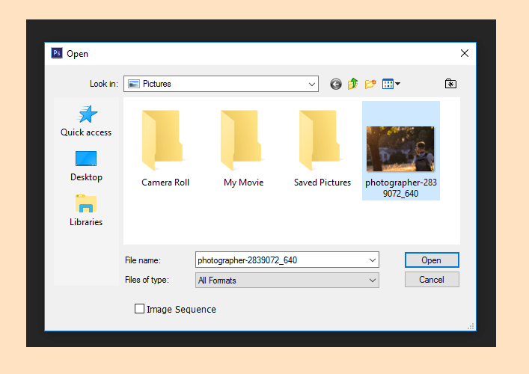Click the resize grip in dialog corner

coord(471,326)
